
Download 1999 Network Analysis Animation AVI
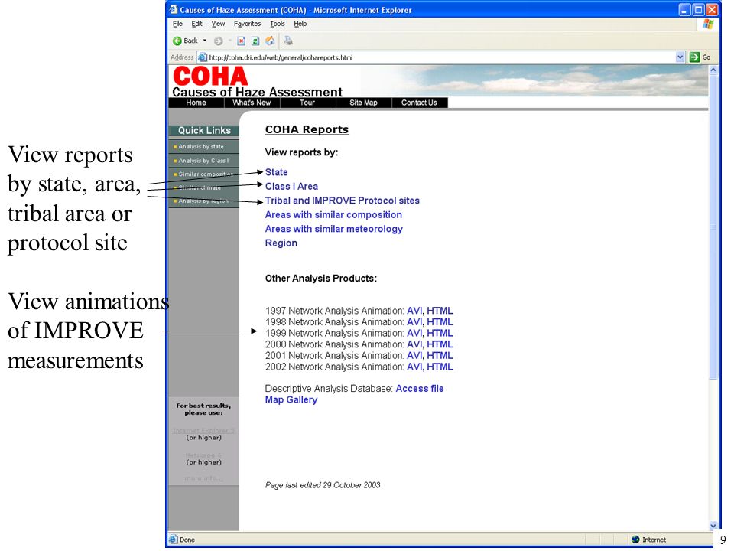click(414, 333)
